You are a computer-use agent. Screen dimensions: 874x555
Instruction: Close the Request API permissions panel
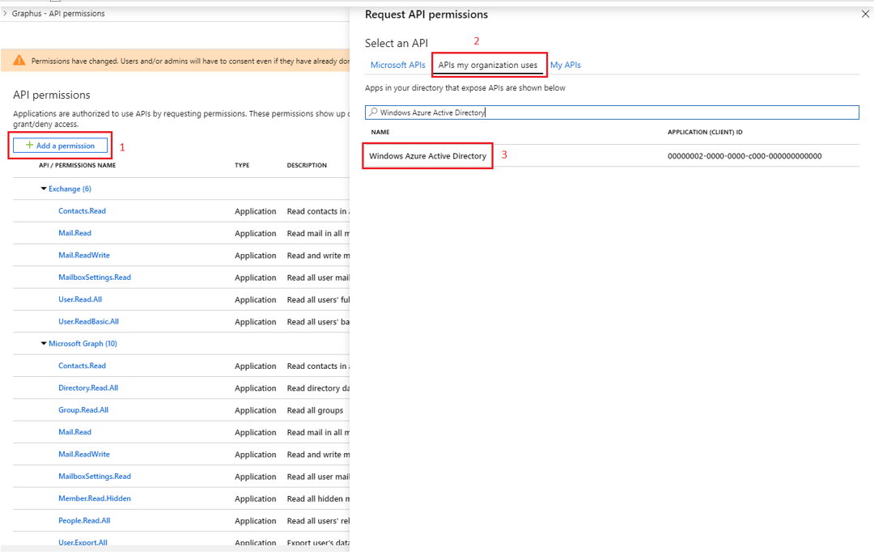pos(865,14)
